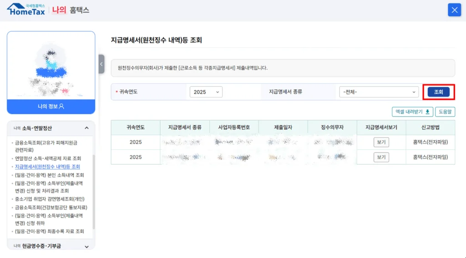This screenshot has height=258, width=466.
Task: Click the 신고방법 column header
Action: pos(431,127)
